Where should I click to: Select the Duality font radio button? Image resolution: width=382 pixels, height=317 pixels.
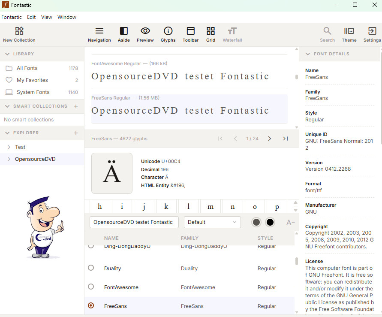pos(91,268)
